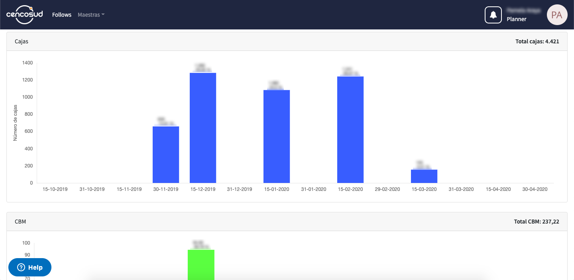Click the 15-01-2020 axis label
574x280 pixels.
pyautogui.click(x=277, y=189)
